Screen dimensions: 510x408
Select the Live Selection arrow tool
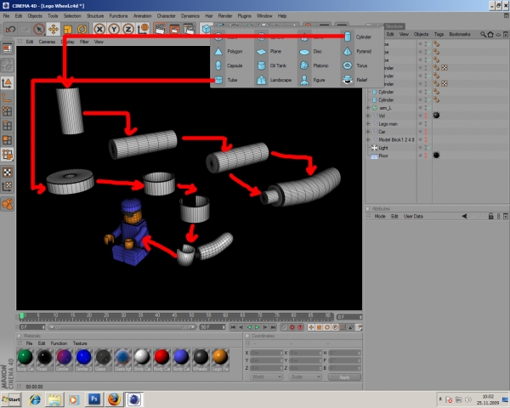pyautogui.click(x=39, y=29)
